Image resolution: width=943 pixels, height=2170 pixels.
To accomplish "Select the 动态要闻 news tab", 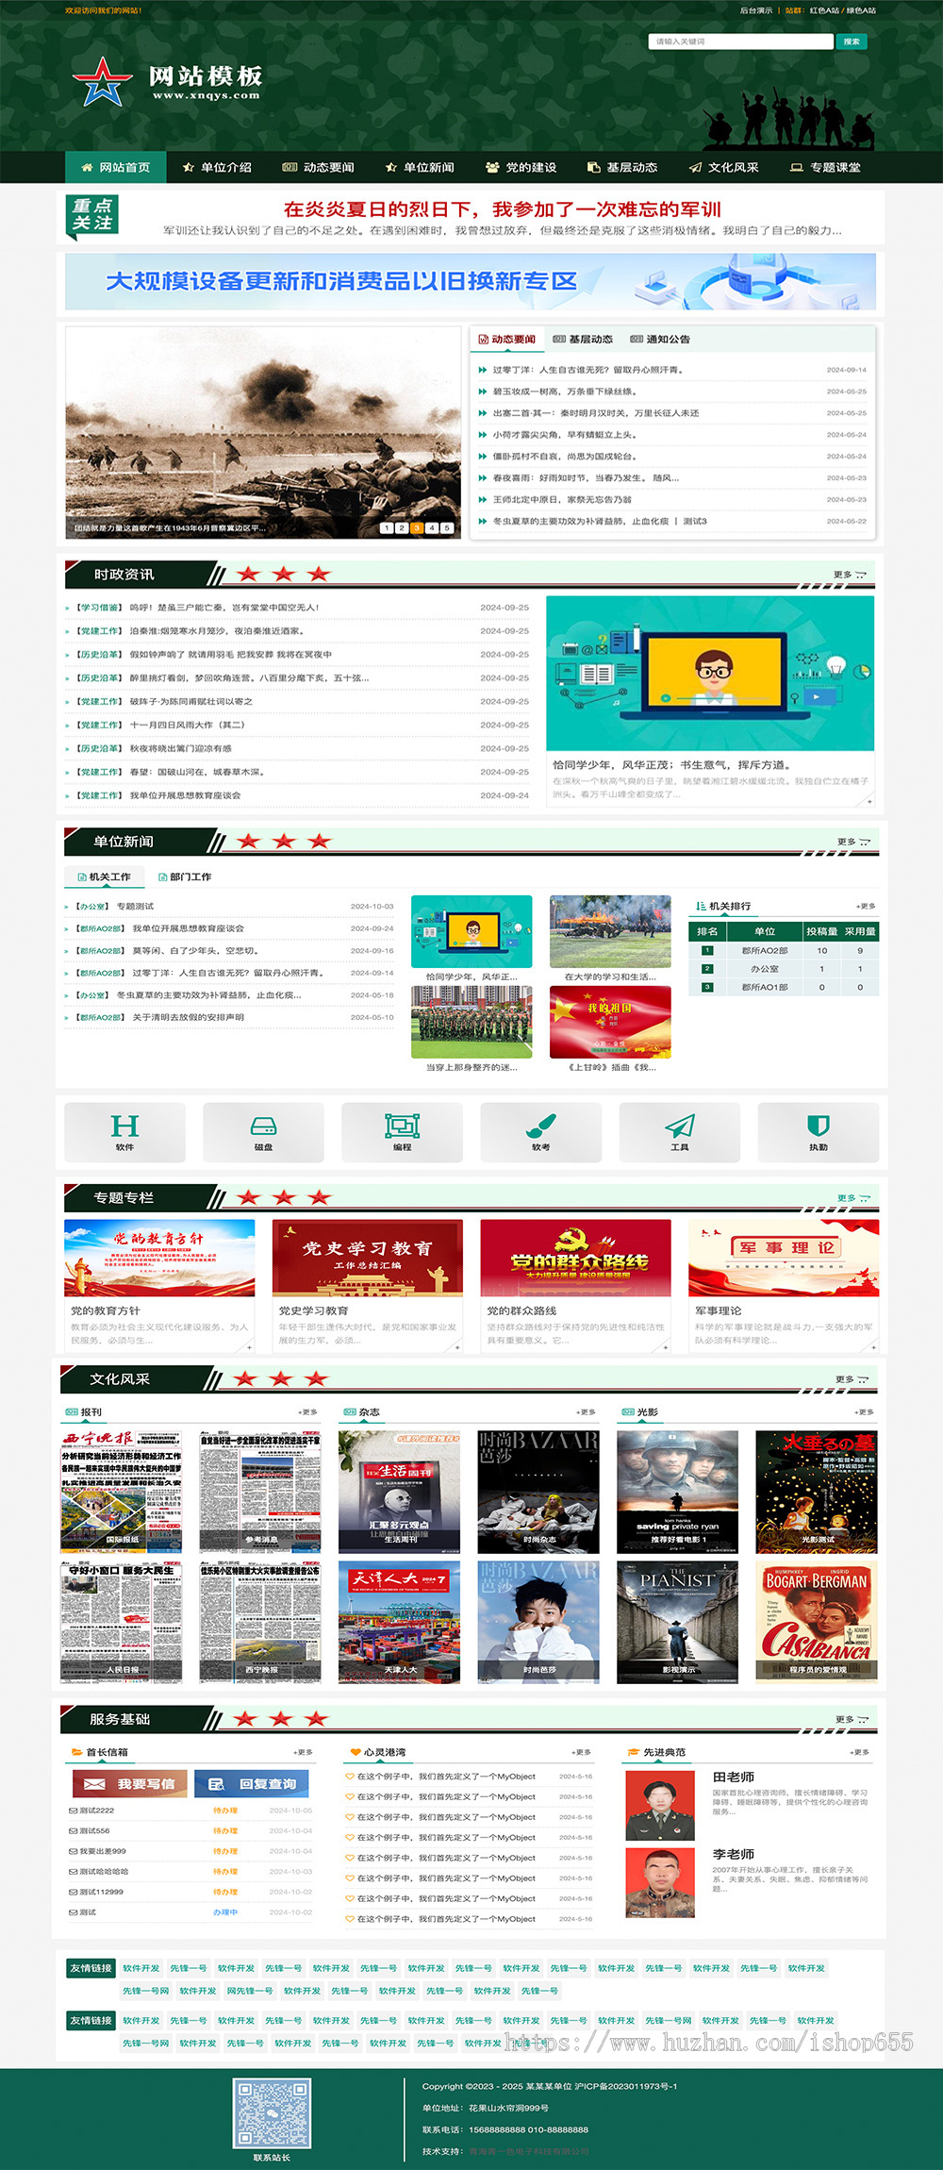I will tap(507, 339).
